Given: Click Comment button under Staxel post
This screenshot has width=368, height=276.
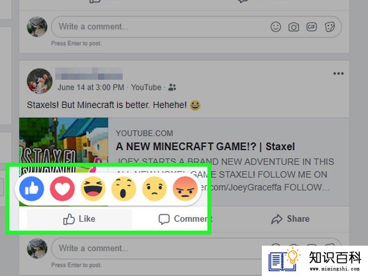Looking at the screenshot, I should [x=185, y=219].
